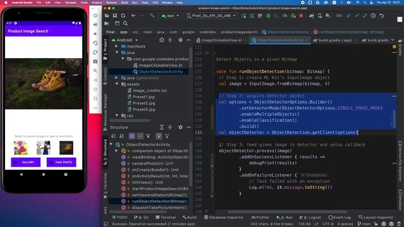Toggle the highlighted show fields filter in Structure

[132, 136]
